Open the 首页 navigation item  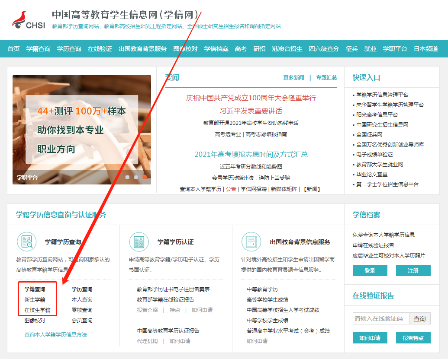click(x=14, y=49)
